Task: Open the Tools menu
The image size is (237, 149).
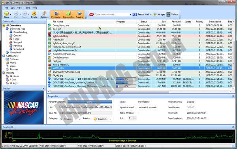Action: click(x=27, y=8)
